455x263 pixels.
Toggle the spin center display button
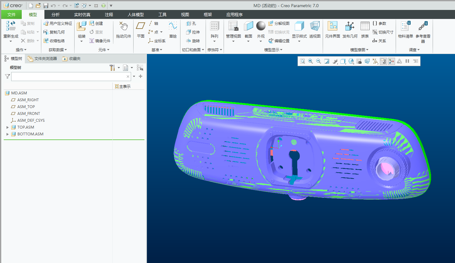(391, 61)
